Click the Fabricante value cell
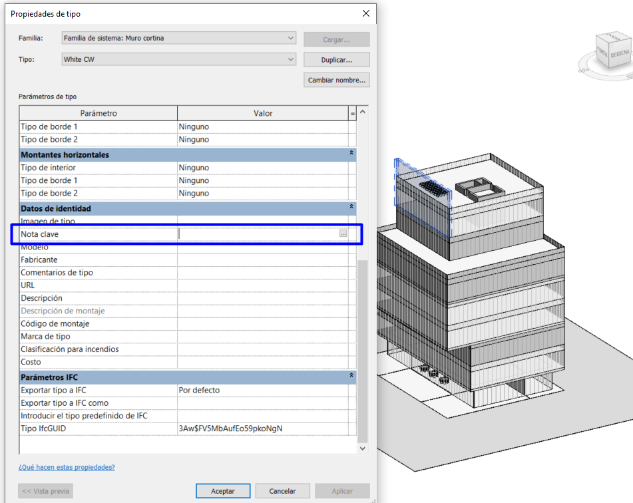The width and height of the screenshot is (633, 503). (263, 260)
